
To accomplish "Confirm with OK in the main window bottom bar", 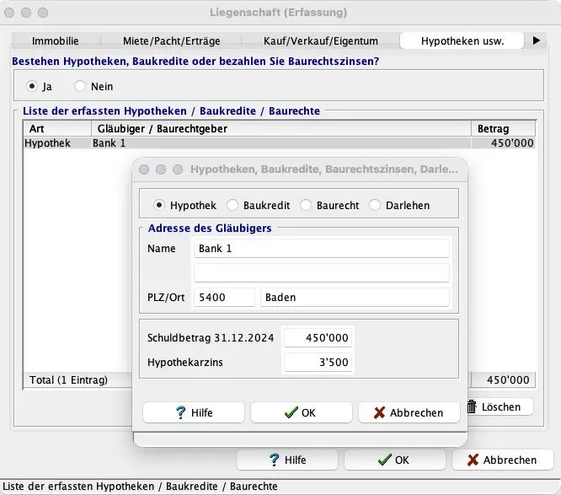I will (x=395, y=460).
